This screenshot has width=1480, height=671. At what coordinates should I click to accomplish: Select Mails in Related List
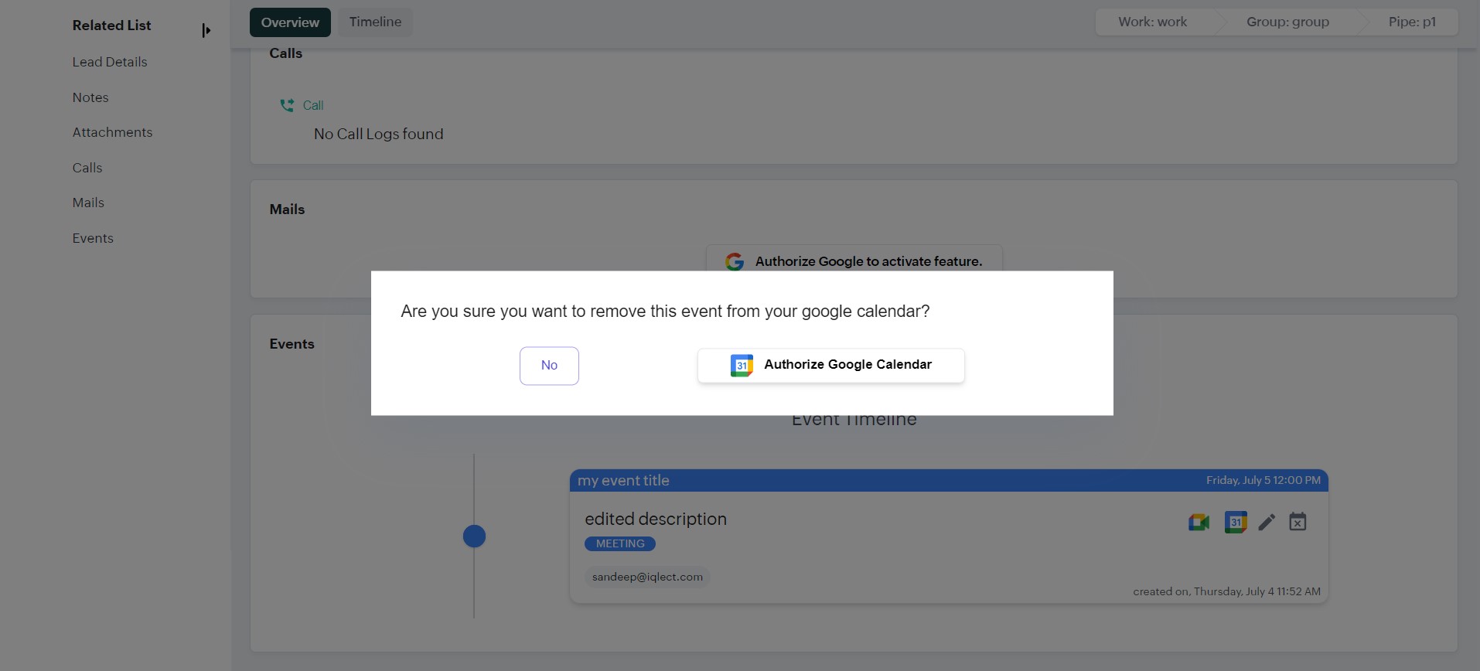(x=88, y=203)
